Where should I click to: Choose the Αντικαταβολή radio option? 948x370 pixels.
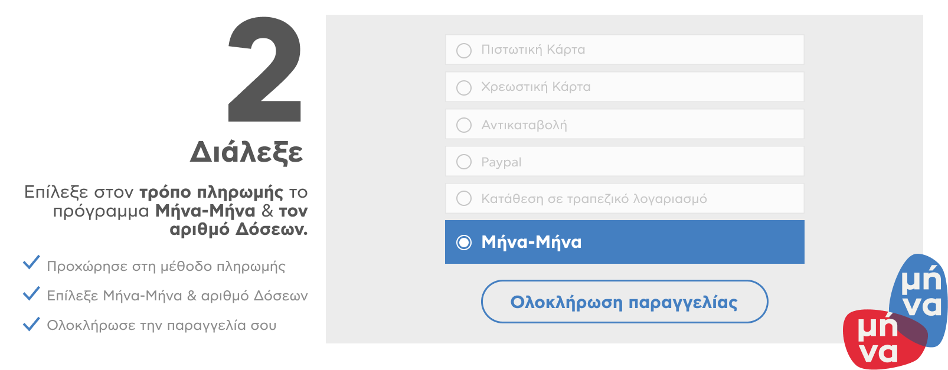pos(464,125)
